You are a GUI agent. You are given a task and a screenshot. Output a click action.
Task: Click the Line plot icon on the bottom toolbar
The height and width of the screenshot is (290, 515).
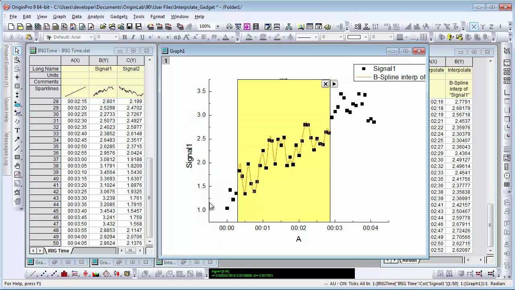pyautogui.click(x=33, y=274)
